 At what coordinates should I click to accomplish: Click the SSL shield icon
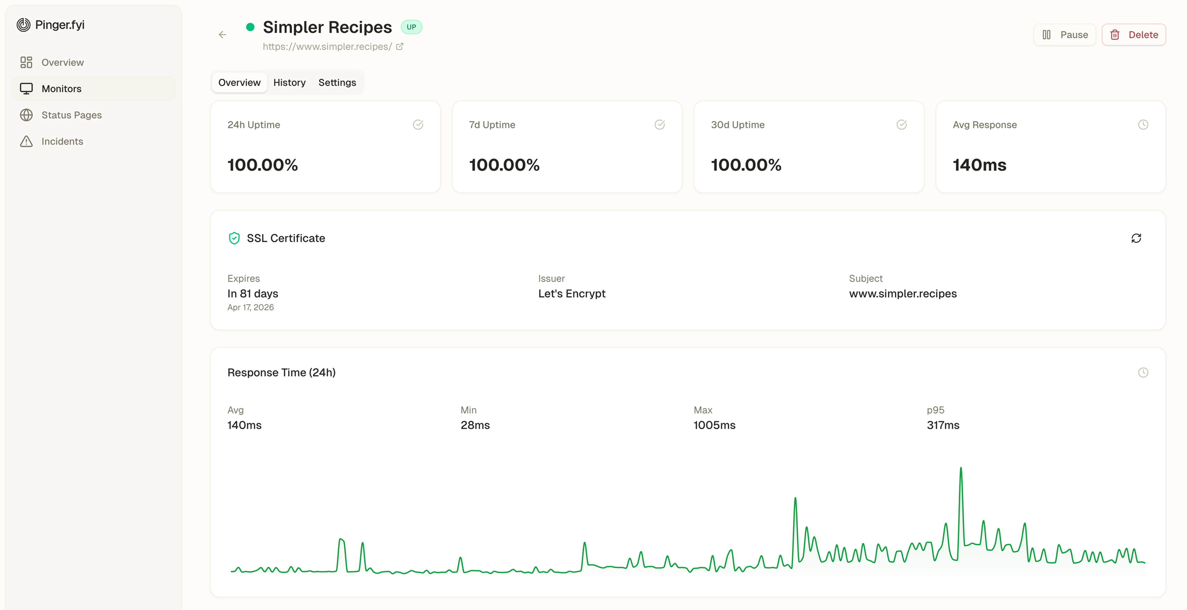235,238
